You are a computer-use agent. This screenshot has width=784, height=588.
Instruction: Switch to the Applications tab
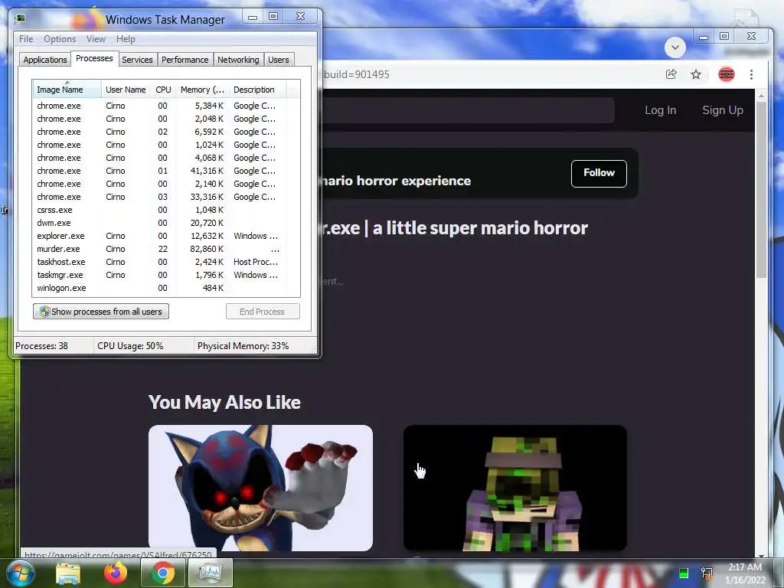[45, 60]
